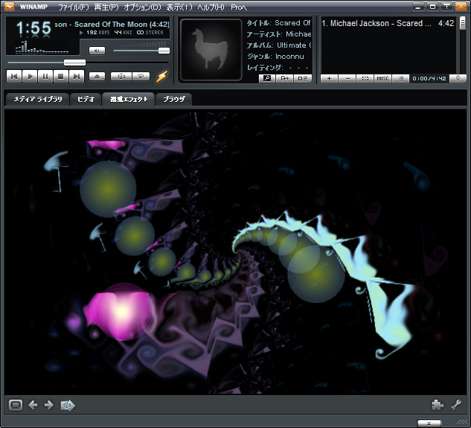Click the spectrum analyzer visualization
471x428 pixels.
(42, 48)
